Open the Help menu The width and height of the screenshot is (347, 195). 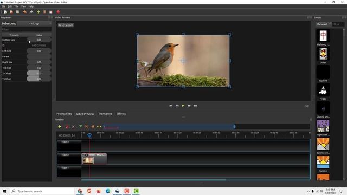pyautogui.click(x=31, y=6)
